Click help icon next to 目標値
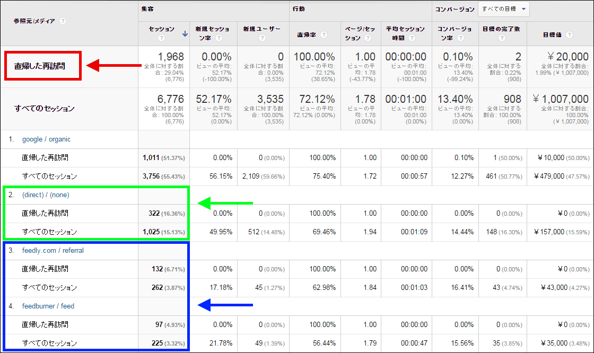The width and height of the screenshot is (594, 353). pos(569,35)
